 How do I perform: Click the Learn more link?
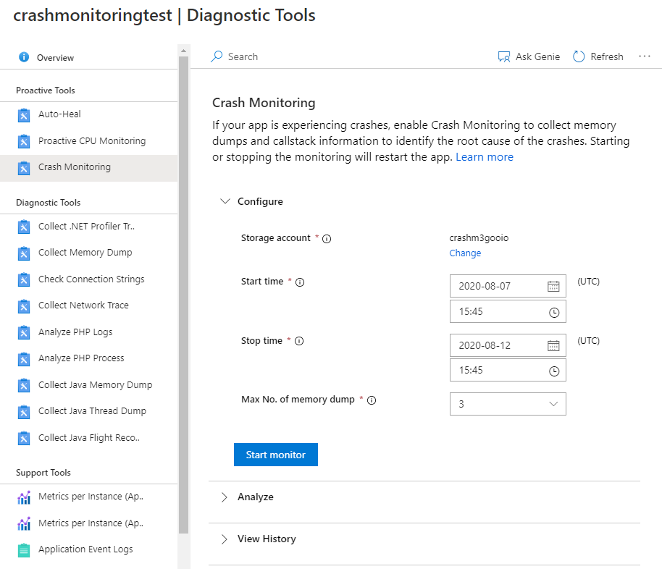[484, 157]
